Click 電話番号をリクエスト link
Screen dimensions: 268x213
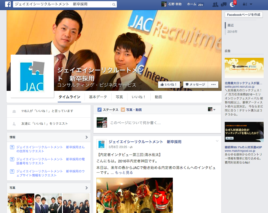tap(50, 161)
